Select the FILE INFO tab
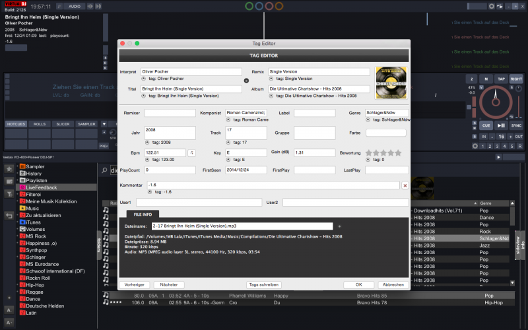Image resolution: width=528 pixels, height=330 pixels. tap(143, 214)
